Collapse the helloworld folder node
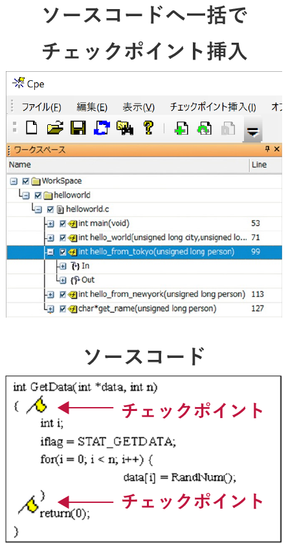The height and width of the screenshot is (543, 288). tap(26, 195)
